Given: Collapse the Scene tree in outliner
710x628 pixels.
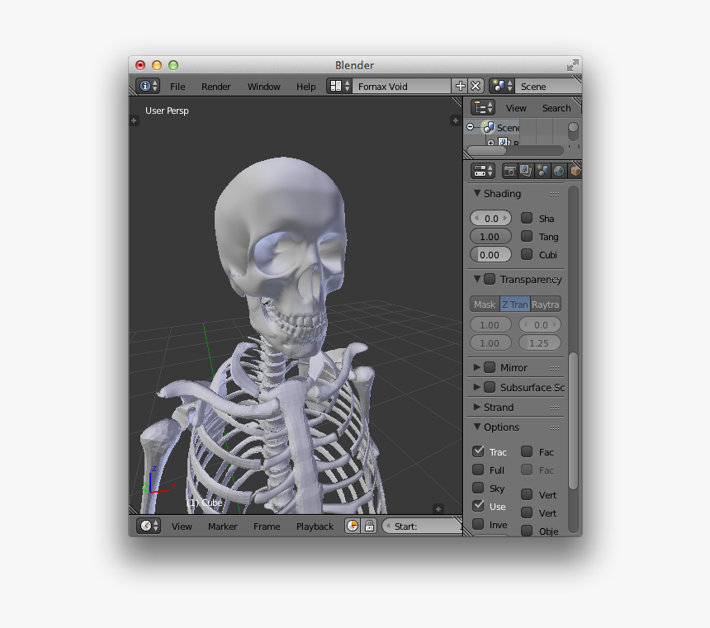Looking at the screenshot, I should [x=470, y=127].
